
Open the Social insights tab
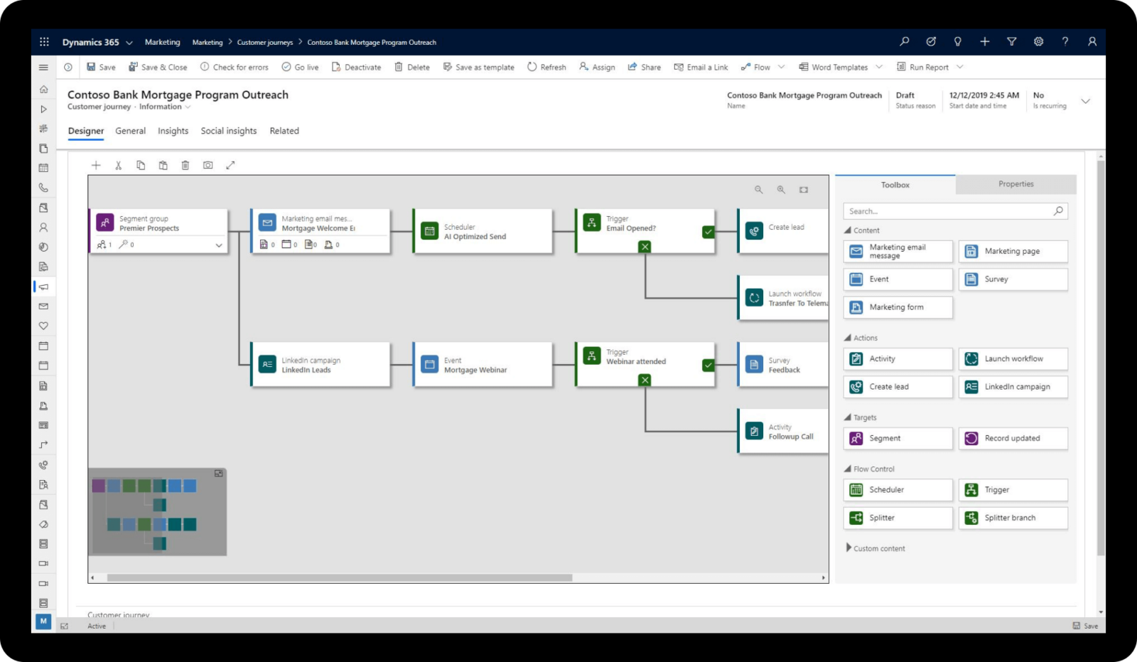click(228, 131)
